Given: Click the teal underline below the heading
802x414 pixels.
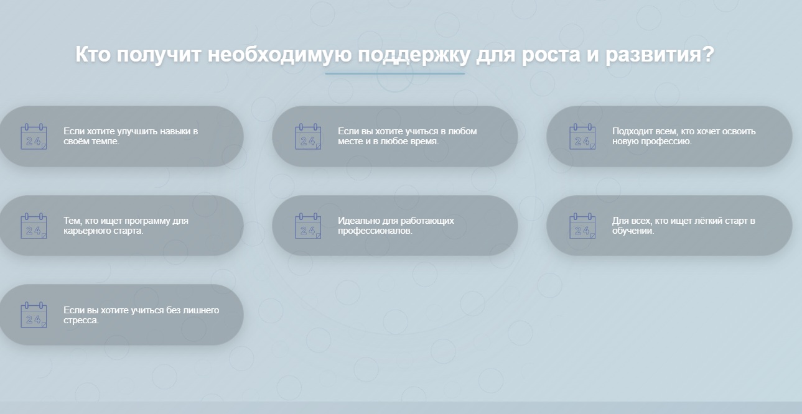Looking at the screenshot, I should pyautogui.click(x=394, y=73).
